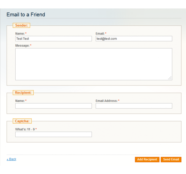
Task: Click the Name label in Recipient section
Action: [20, 101]
